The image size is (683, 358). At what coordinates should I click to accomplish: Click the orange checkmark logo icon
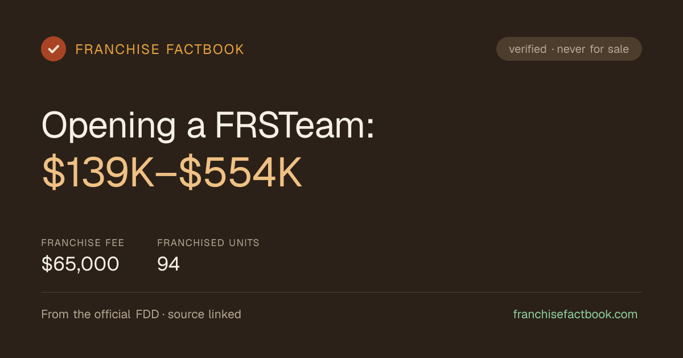(54, 49)
